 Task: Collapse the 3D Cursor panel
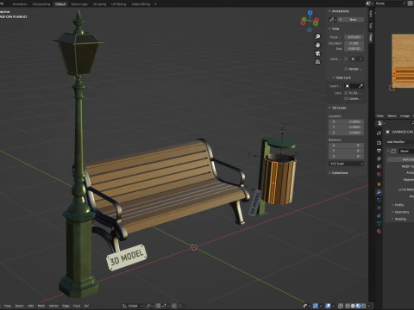(329, 108)
